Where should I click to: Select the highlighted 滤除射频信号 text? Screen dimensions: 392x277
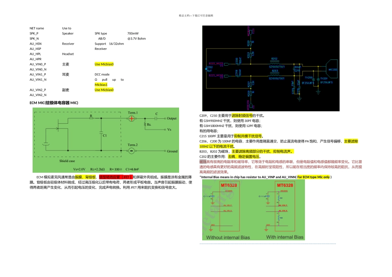(x=242, y=116)
